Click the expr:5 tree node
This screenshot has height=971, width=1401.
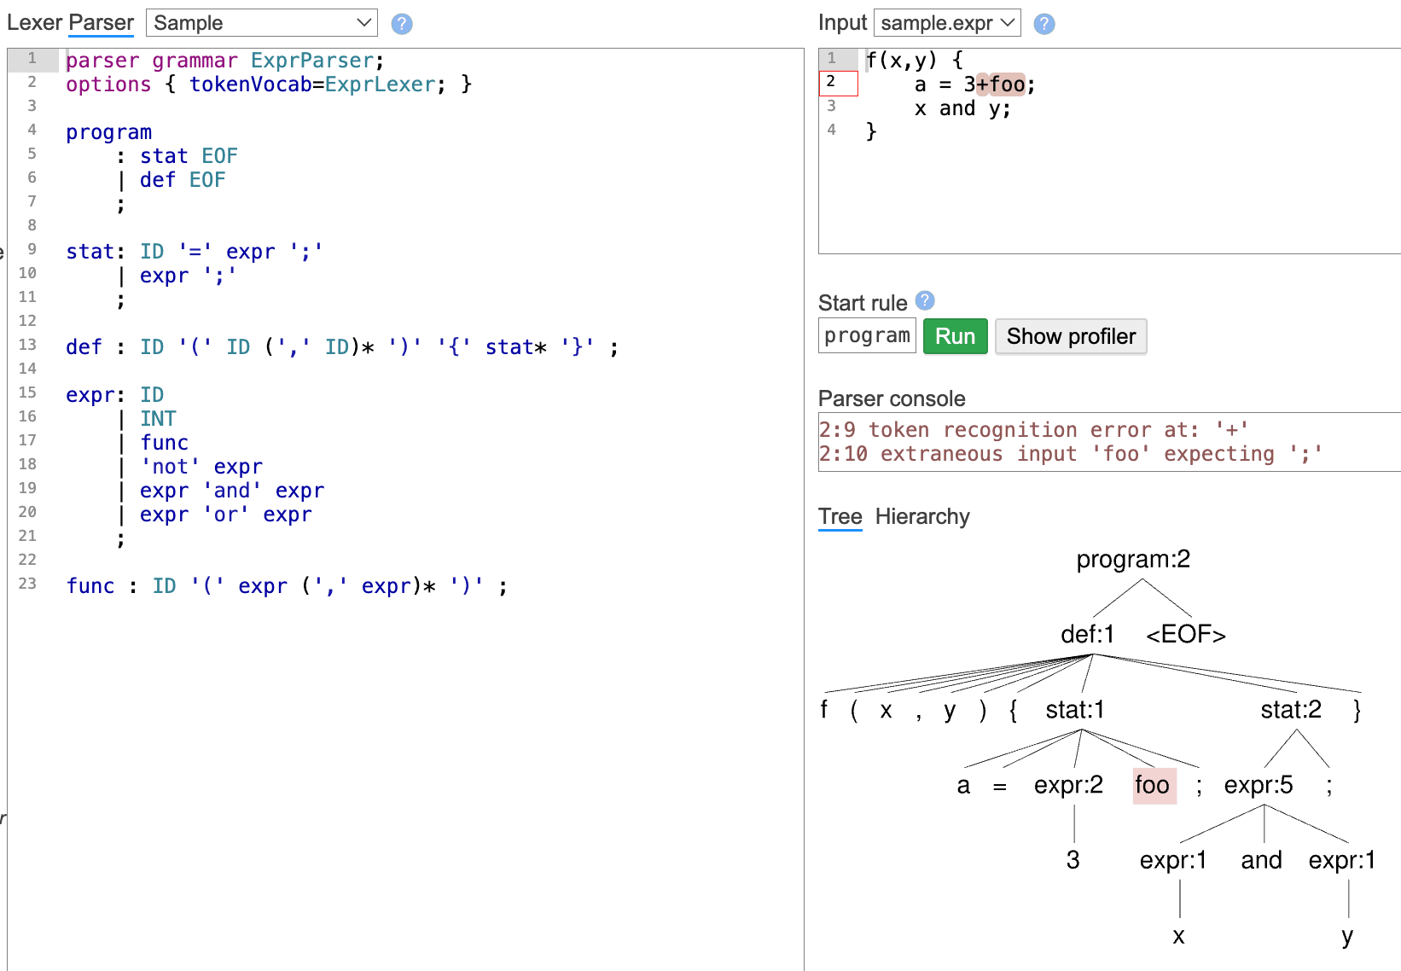point(1259,785)
